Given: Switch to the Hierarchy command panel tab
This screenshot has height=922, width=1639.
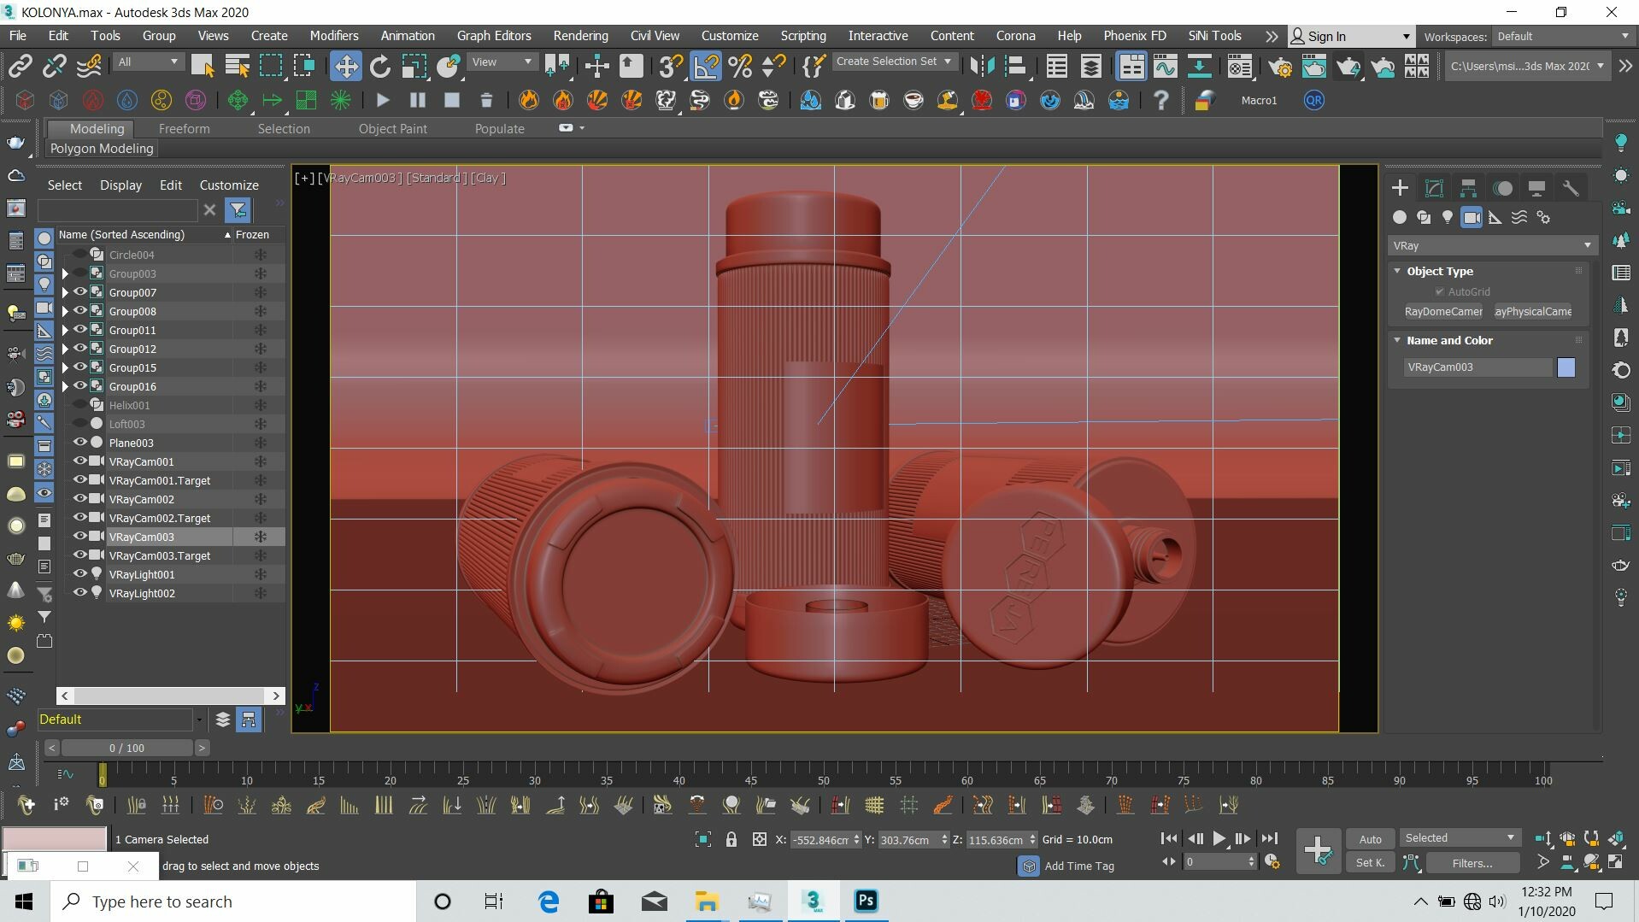Looking at the screenshot, I should tap(1468, 188).
